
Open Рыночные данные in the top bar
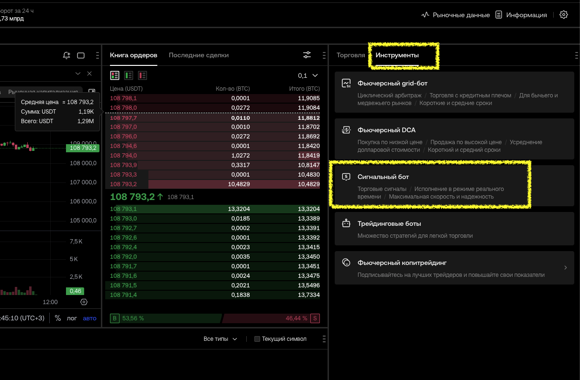coord(455,15)
